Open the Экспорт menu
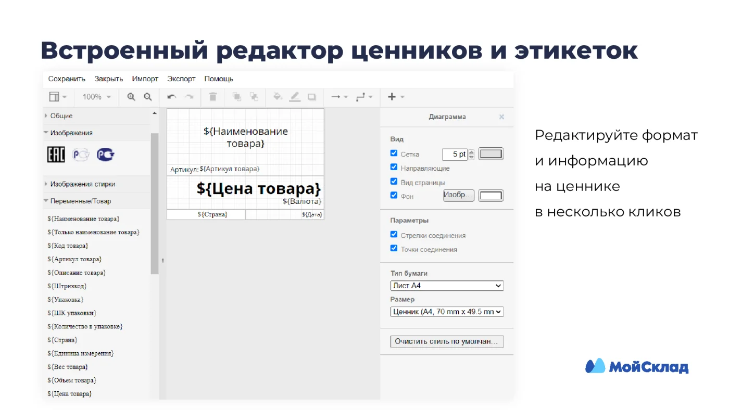This screenshot has width=729, height=410. click(182, 79)
